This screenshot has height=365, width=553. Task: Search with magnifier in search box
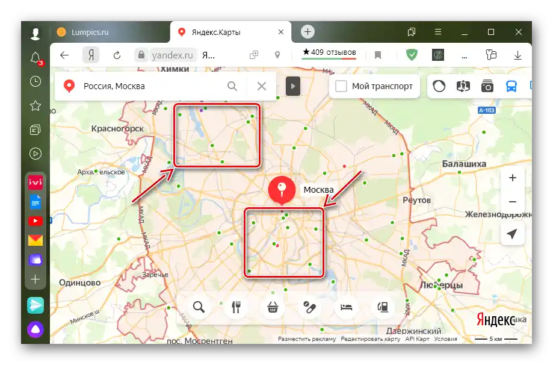(x=232, y=86)
